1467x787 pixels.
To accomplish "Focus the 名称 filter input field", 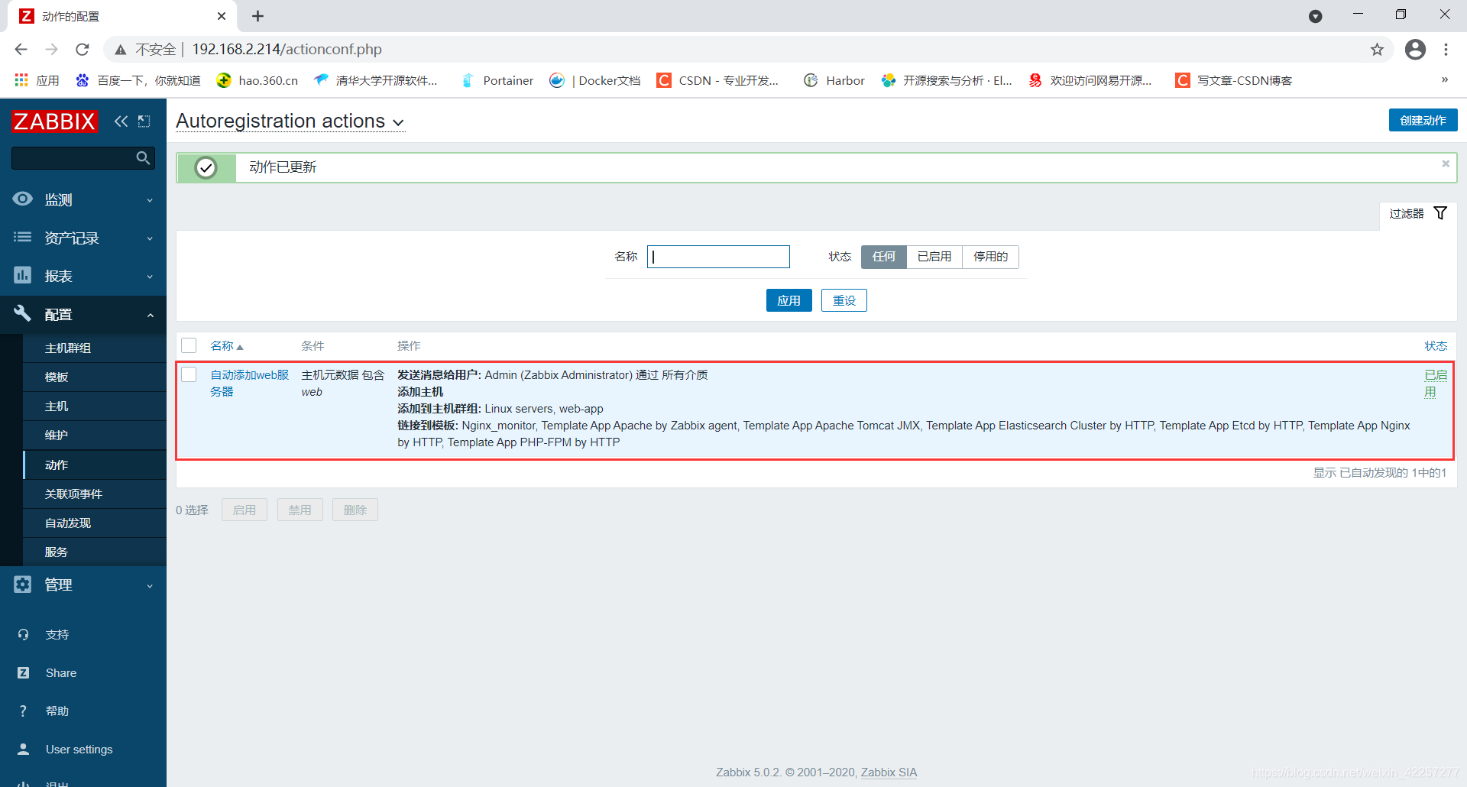I will pos(718,257).
